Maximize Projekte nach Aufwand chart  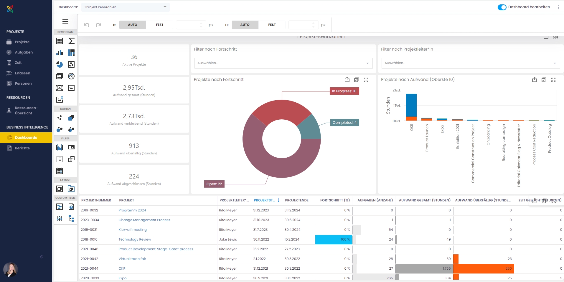tap(553, 80)
